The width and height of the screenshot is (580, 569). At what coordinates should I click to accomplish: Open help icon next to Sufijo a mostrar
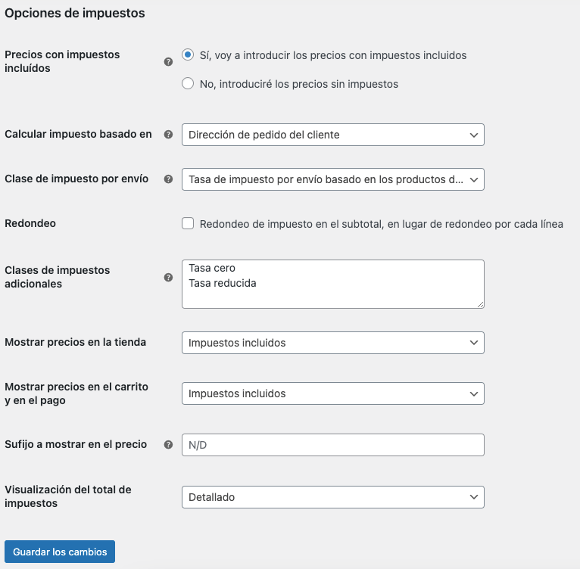coord(168,445)
